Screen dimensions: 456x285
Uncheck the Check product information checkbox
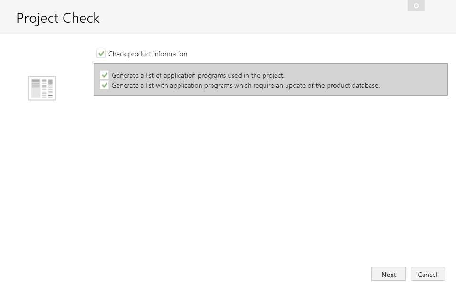[x=101, y=53]
